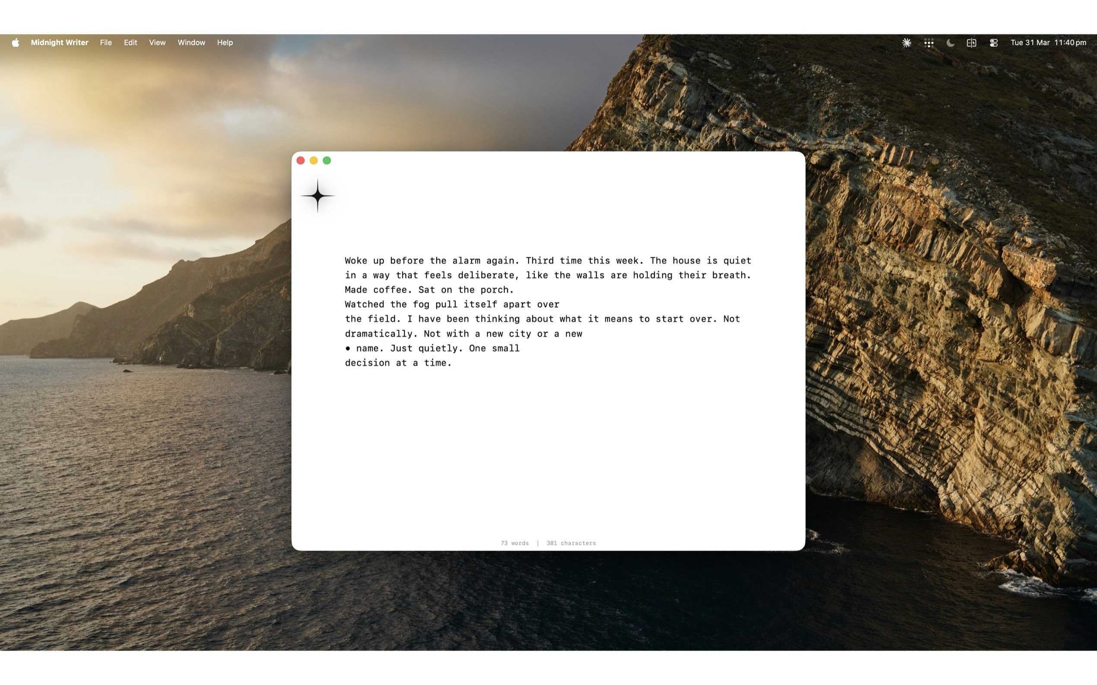
Task: Click the starburst icon in the menu bar
Action: point(906,43)
